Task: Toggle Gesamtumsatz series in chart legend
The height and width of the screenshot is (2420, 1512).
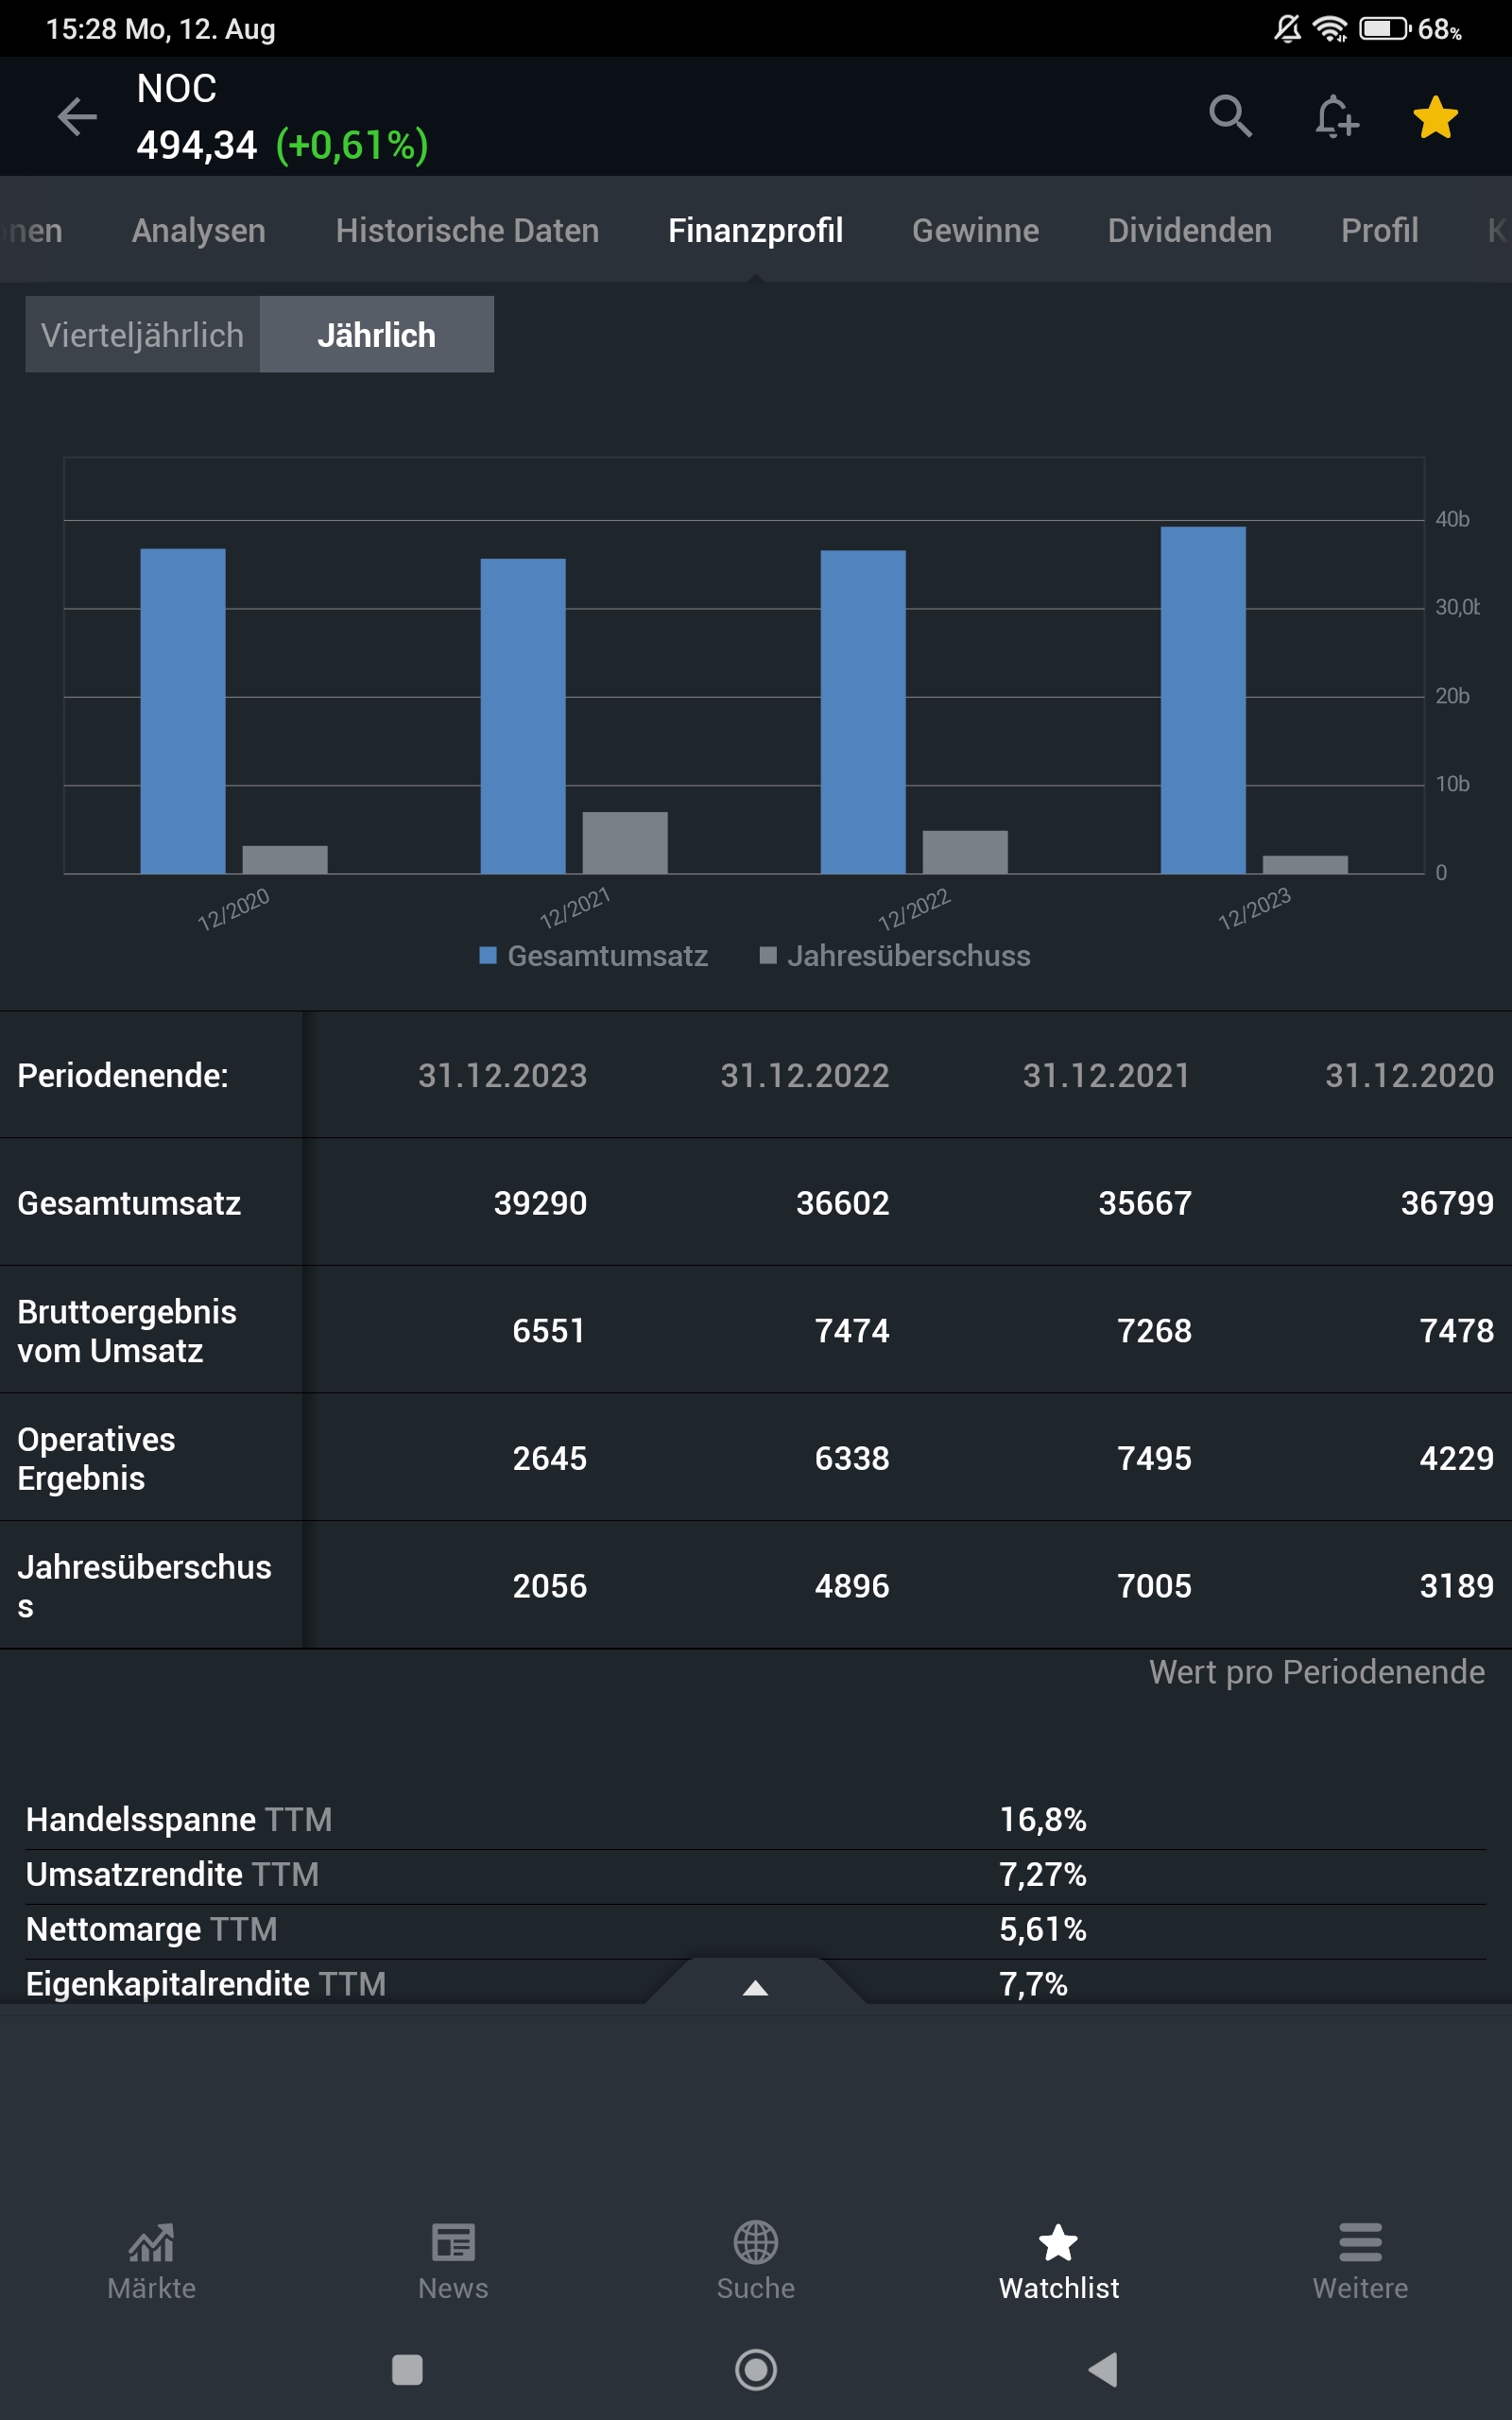Action: pyautogui.click(x=596, y=956)
